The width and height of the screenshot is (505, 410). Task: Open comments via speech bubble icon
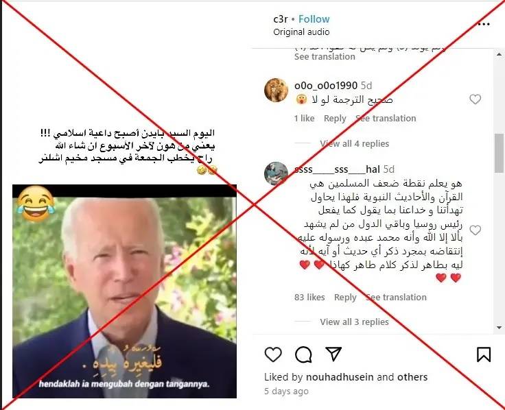pyautogui.click(x=303, y=354)
